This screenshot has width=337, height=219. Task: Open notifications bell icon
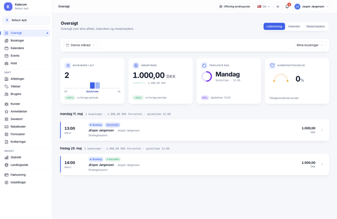(287, 7)
